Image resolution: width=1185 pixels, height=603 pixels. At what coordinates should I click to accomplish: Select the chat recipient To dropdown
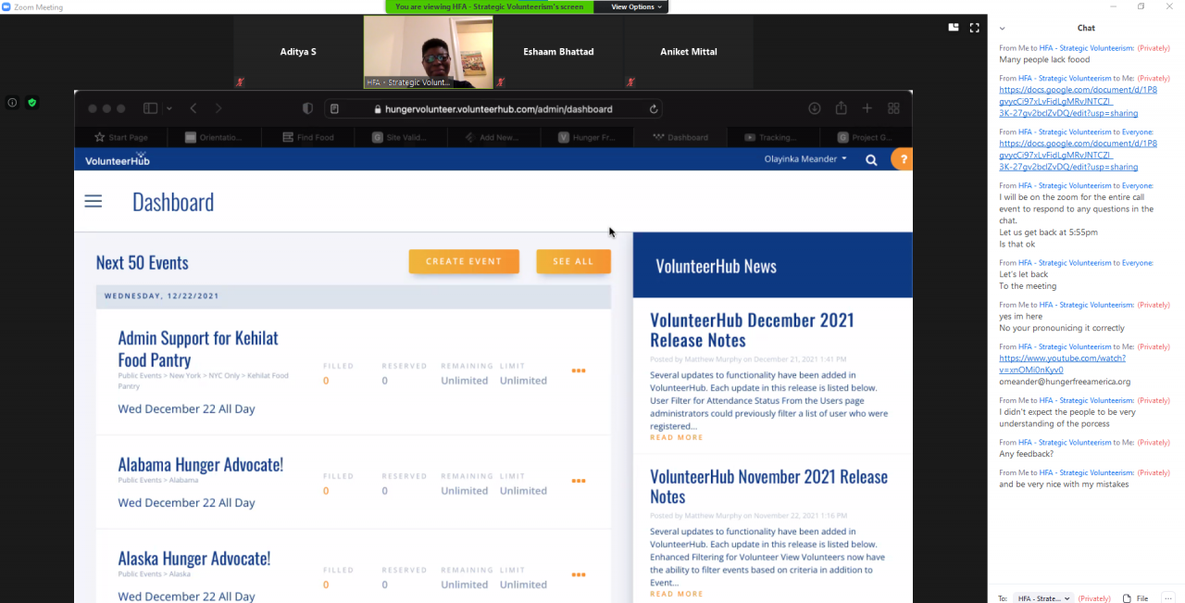coord(1043,598)
